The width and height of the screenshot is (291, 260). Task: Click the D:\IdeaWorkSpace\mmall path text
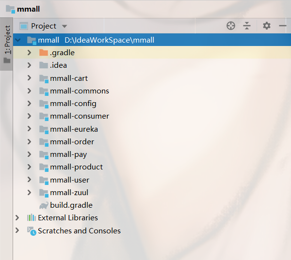[109, 40]
